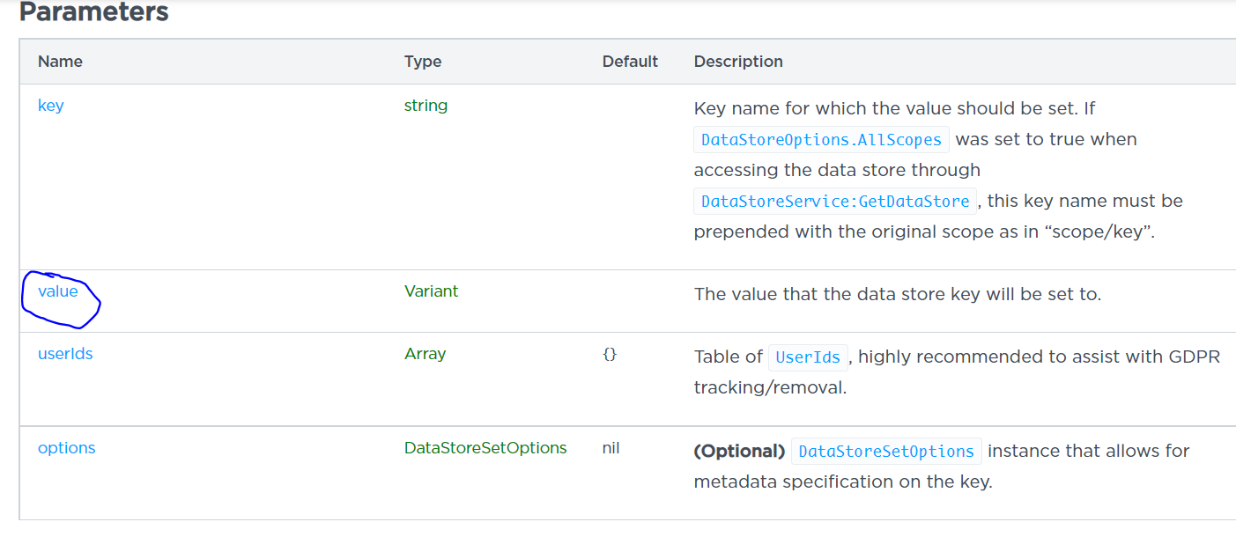The image size is (1236, 537).
Task: Click 'metadata specification on the key.' text
Action: click(843, 482)
